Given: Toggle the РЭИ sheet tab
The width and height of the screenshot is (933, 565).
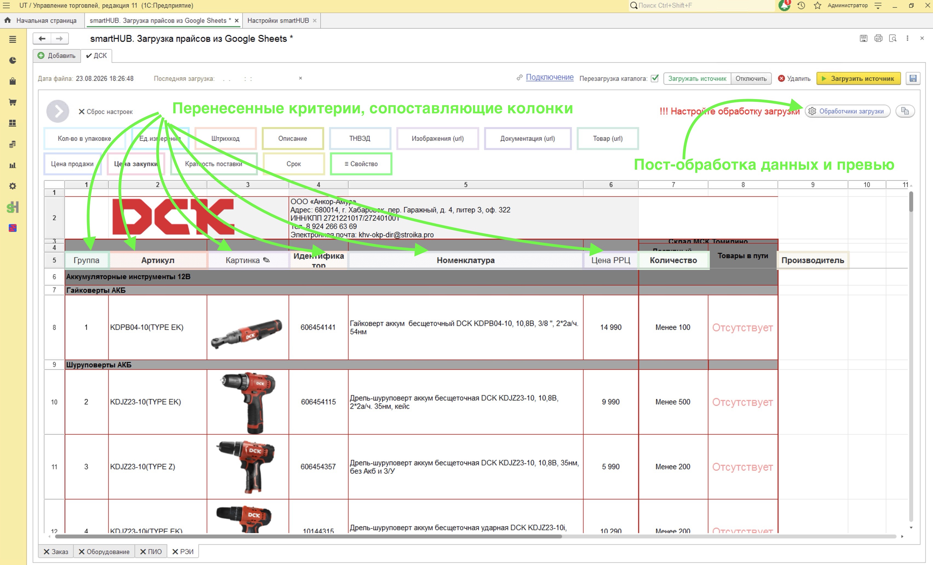Looking at the screenshot, I should click(183, 551).
